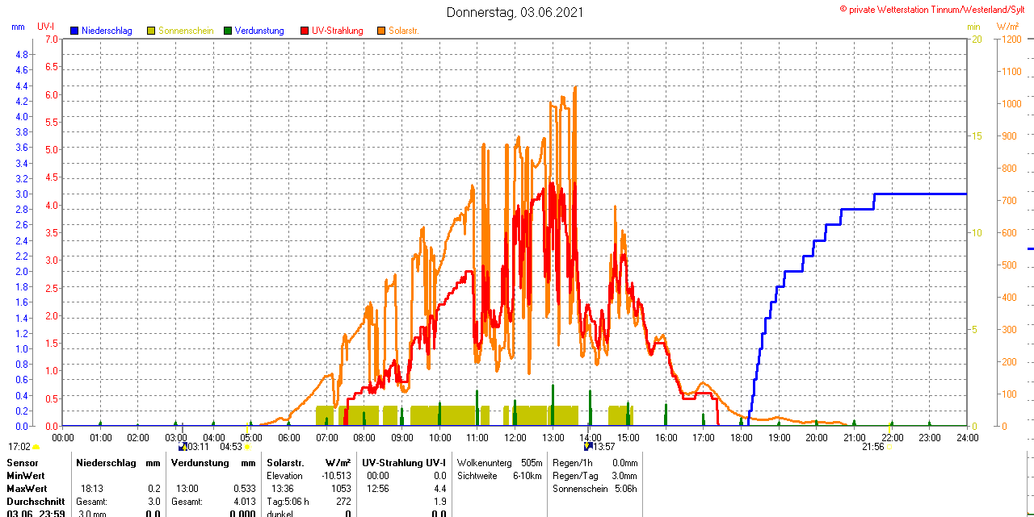Screen dimensions: 1034x517
Task: Click the sun icon beside 17:02
Action: pyautogui.click(x=36, y=447)
